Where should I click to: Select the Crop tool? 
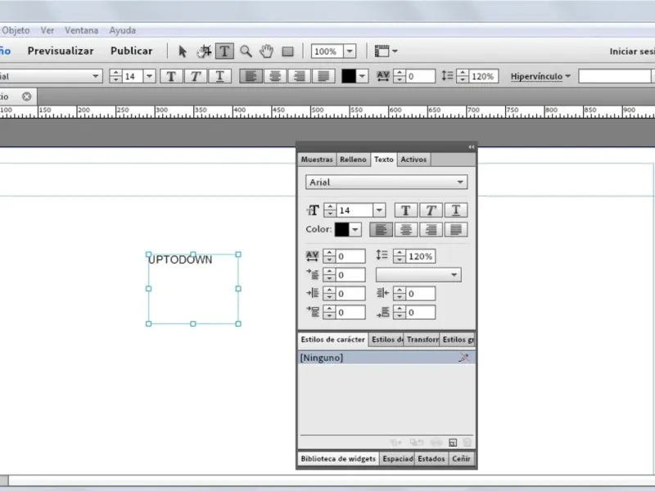pyautogui.click(x=204, y=52)
